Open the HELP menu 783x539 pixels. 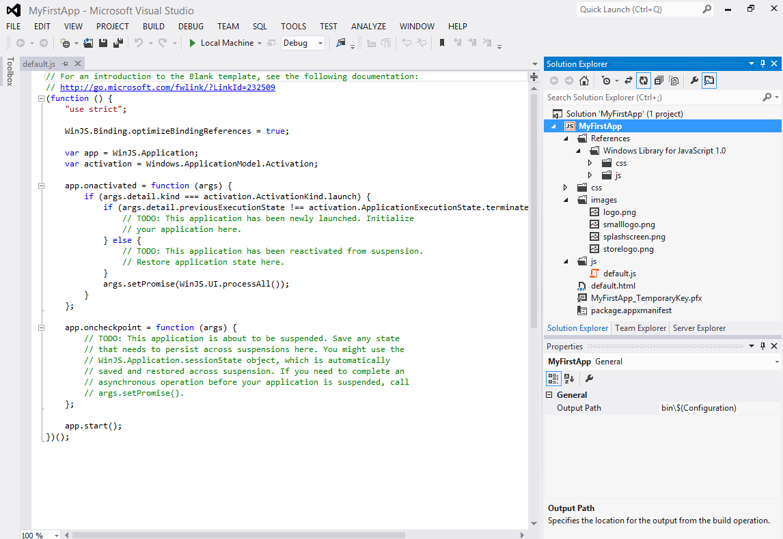457,27
